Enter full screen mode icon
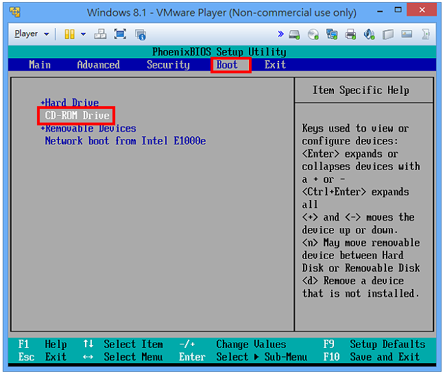The image size is (445, 376). tap(120, 34)
